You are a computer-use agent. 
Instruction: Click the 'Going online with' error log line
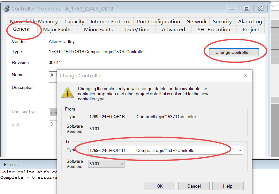click(x=28, y=172)
